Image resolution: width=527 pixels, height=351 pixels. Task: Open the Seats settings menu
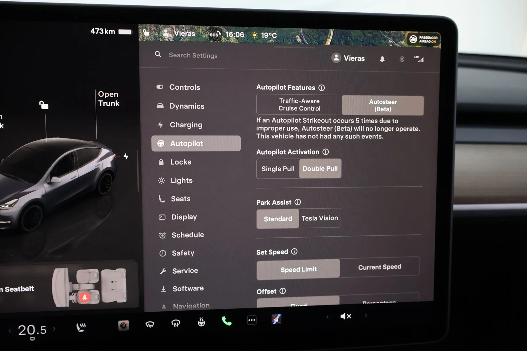coord(174,199)
